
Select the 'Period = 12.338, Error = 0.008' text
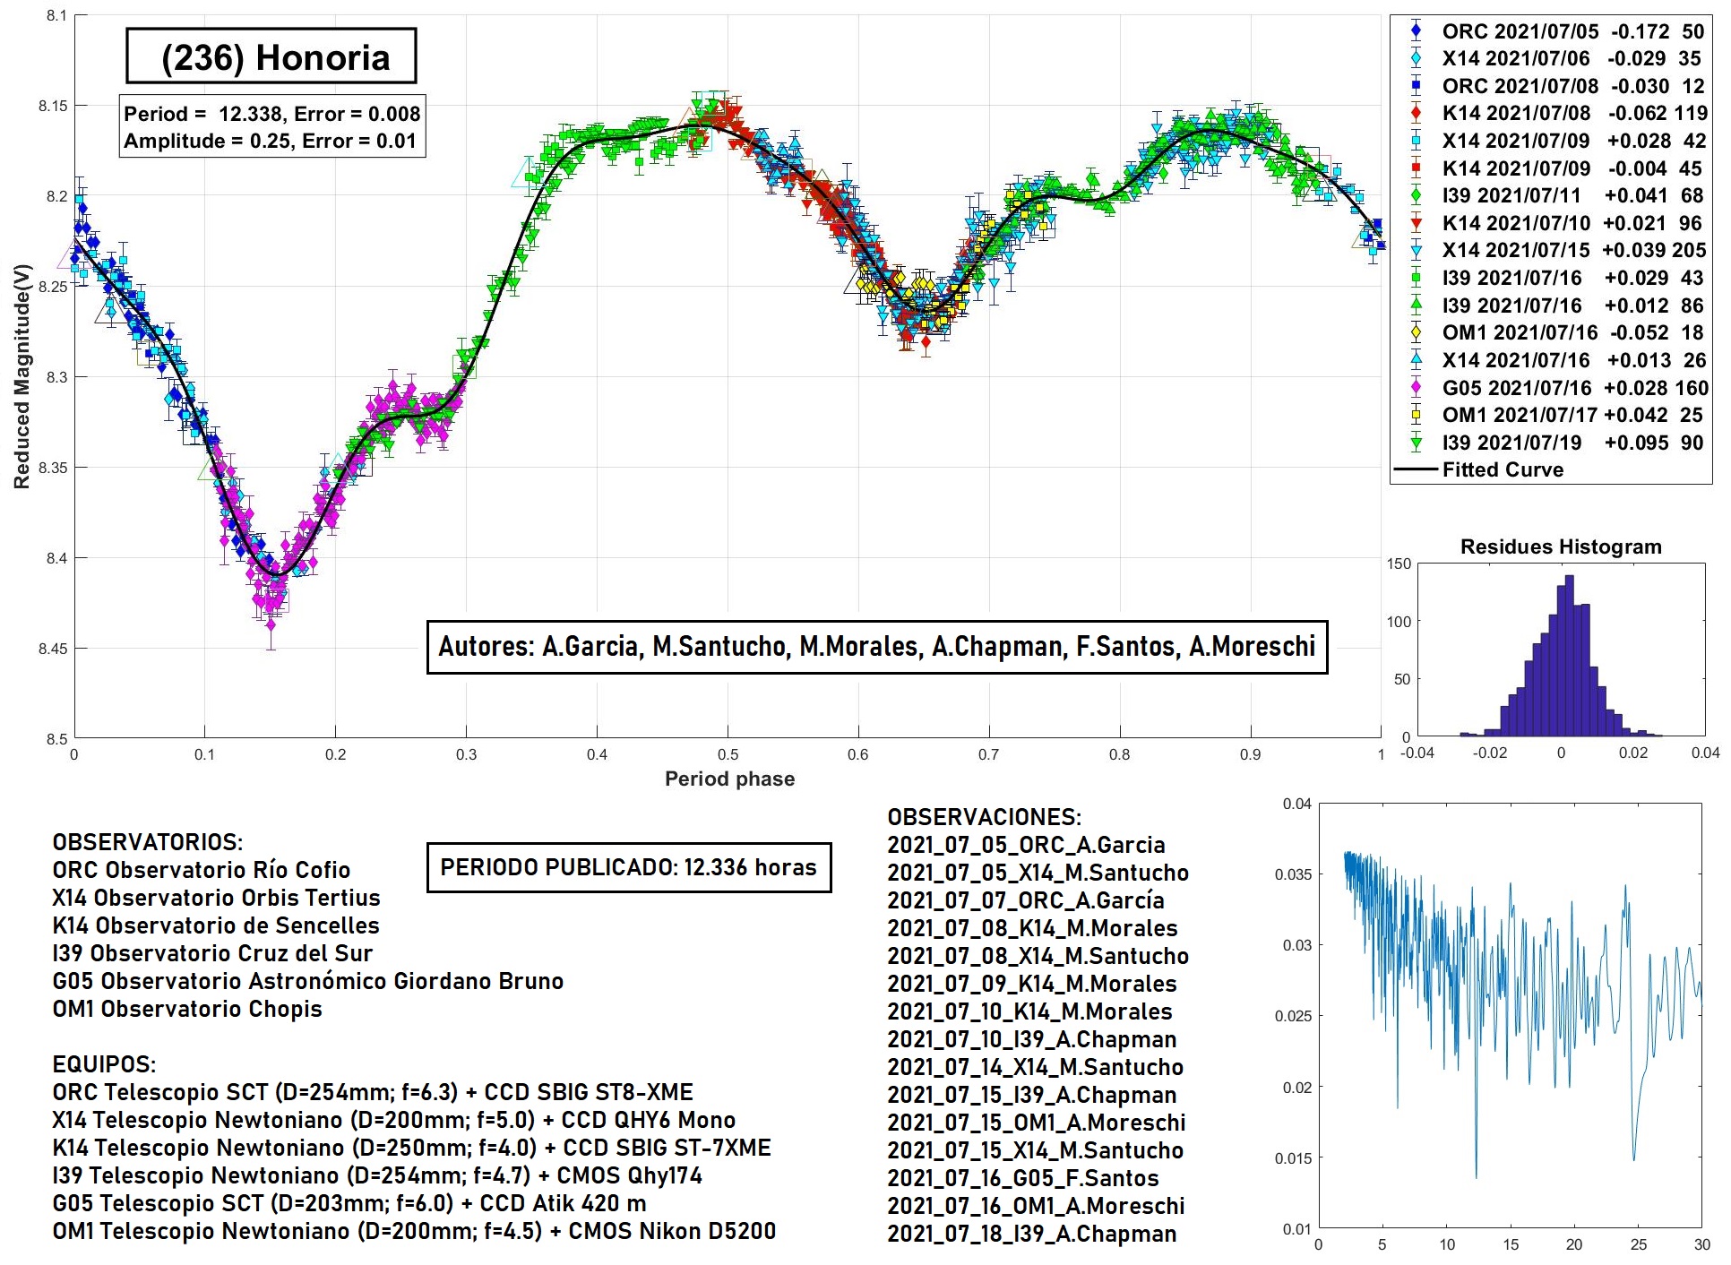[272, 114]
